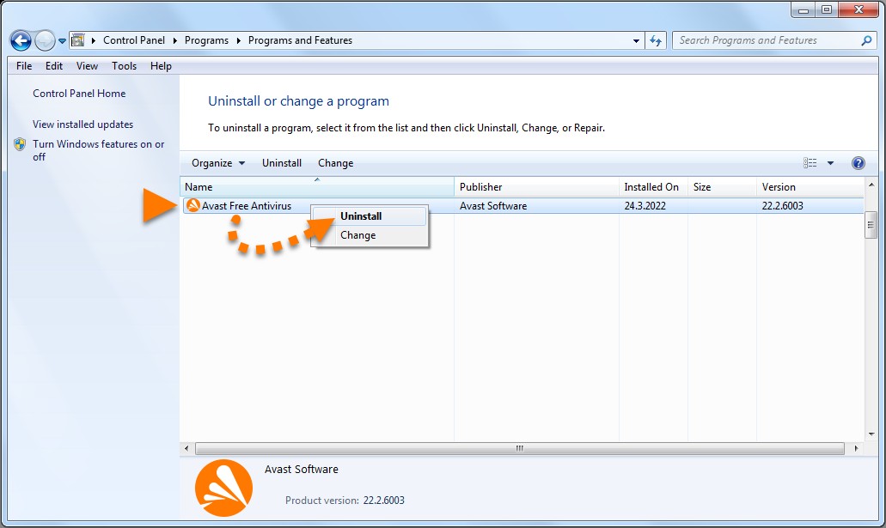Sort list by Installed On column
Image resolution: width=886 pixels, height=528 pixels.
pyautogui.click(x=653, y=186)
